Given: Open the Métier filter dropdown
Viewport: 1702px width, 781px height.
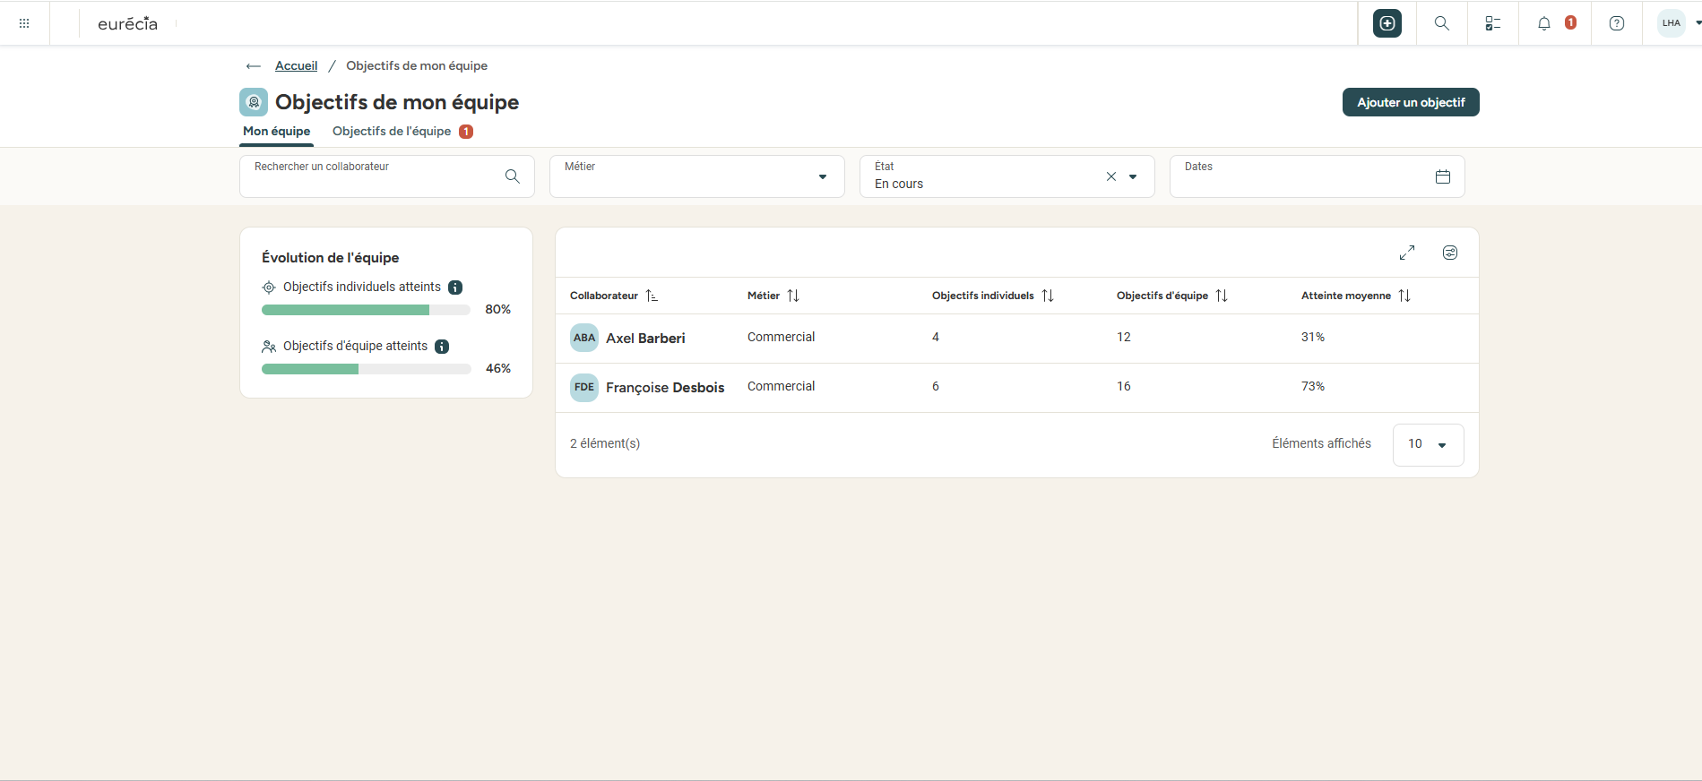Looking at the screenshot, I should [697, 176].
